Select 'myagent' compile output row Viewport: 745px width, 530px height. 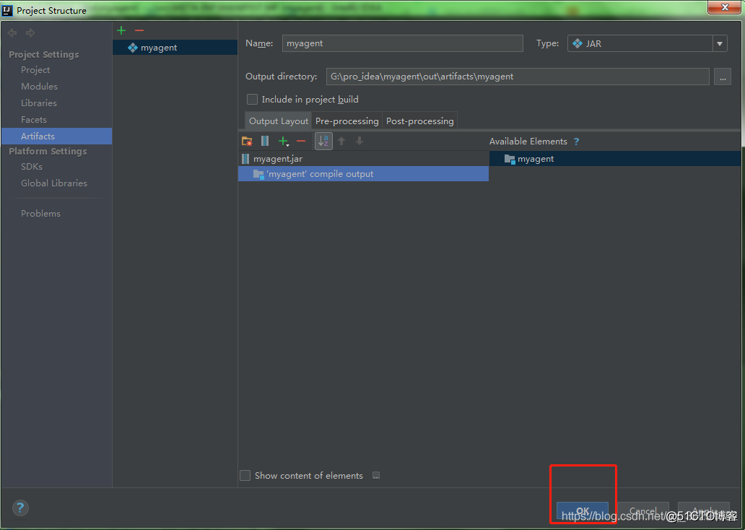[x=363, y=174]
